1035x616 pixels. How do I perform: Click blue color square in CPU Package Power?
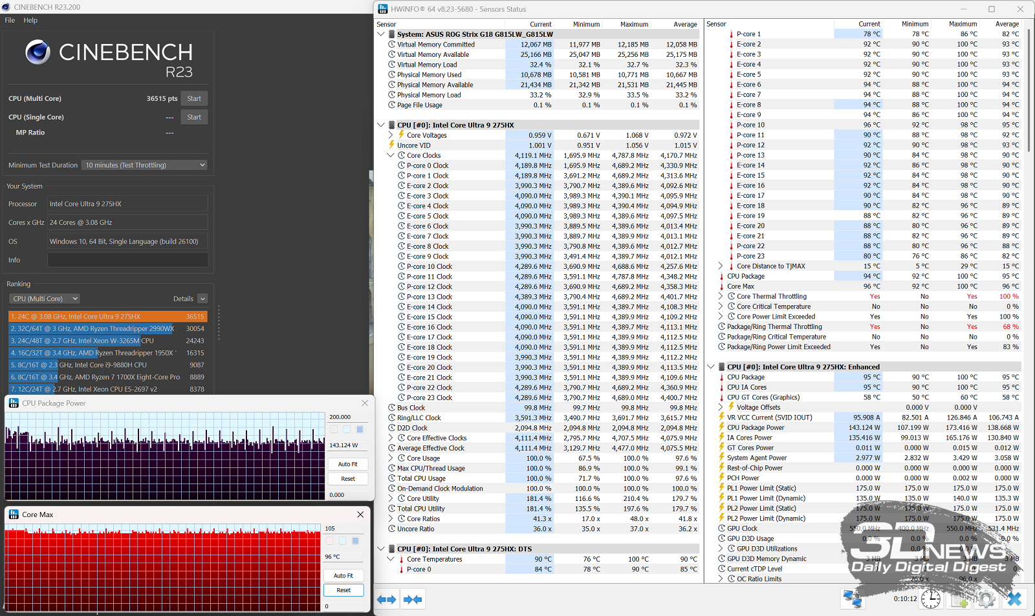[360, 429]
